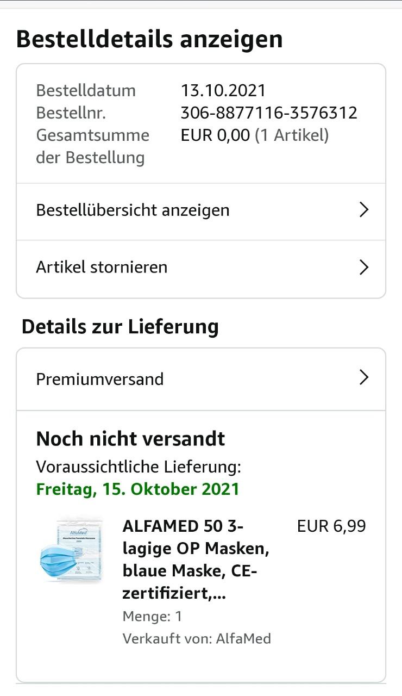402x696 pixels.
Task: Open the Bestellübersicht anzeigen entry
Action: [201, 211]
